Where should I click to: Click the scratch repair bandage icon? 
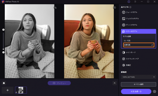[x=124, y=59]
